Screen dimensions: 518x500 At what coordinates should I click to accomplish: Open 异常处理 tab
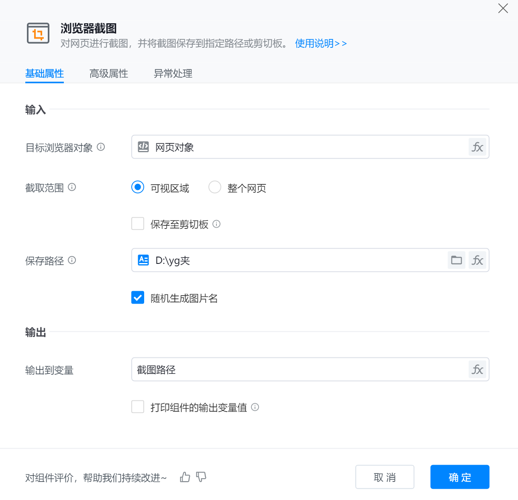point(173,73)
